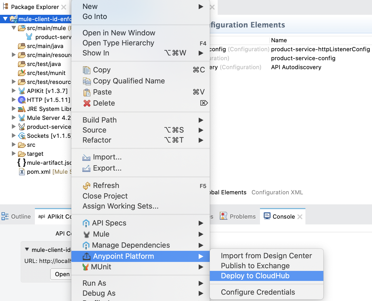Collapse the src/main/mule folder

[14, 28]
